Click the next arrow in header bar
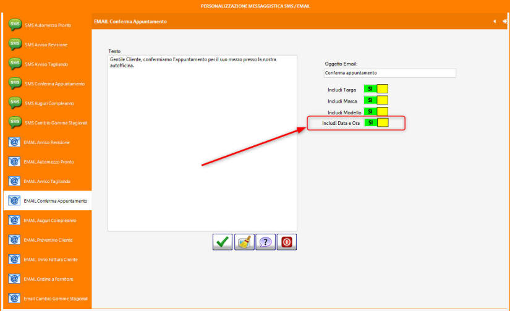The image size is (510, 311). pos(504,22)
